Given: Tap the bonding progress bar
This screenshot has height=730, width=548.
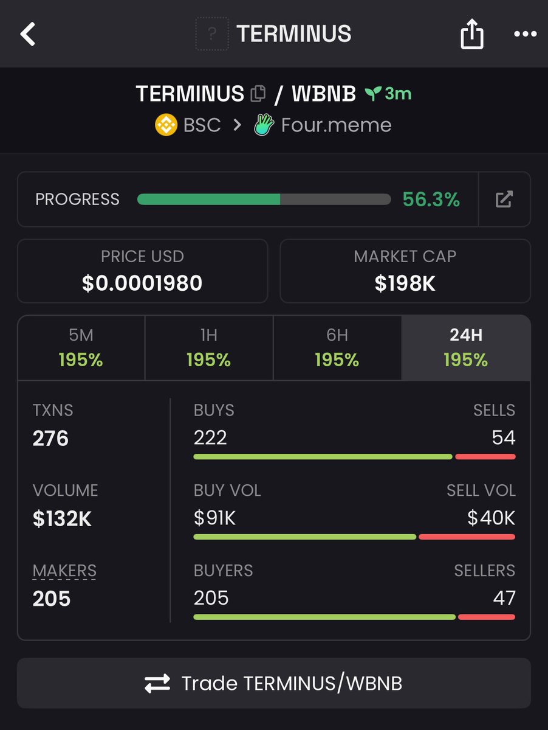Looking at the screenshot, I should pos(264,199).
